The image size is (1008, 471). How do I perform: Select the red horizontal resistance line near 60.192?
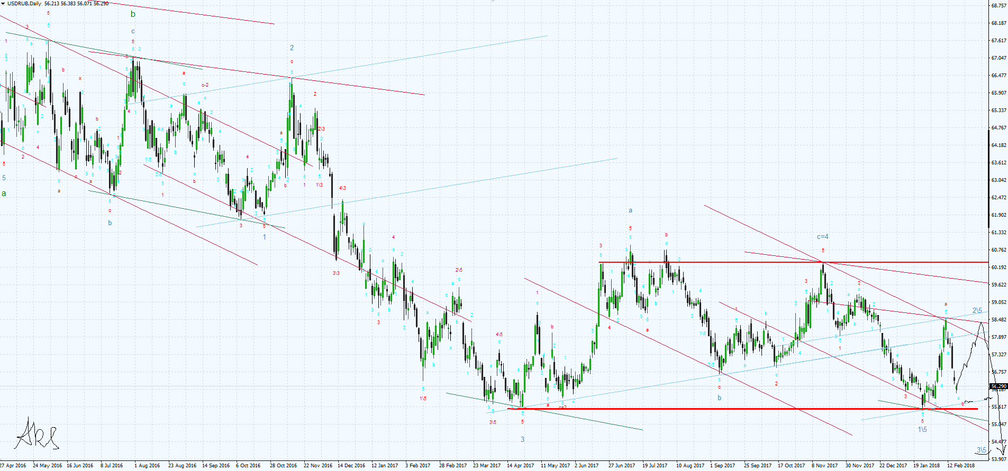click(x=794, y=262)
